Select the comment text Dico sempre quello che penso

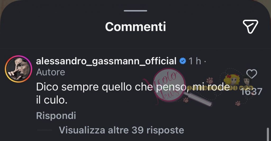(111, 87)
